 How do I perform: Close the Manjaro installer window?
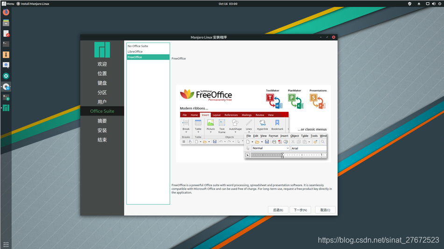point(333,37)
